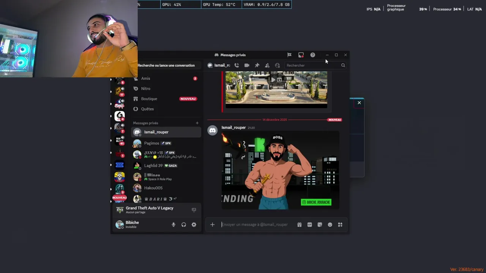Open the apps launcher icon
486x273 pixels.
(340, 224)
